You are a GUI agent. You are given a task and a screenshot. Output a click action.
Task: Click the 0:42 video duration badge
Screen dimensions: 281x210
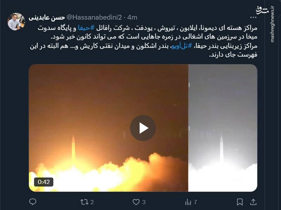pos(44,182)
